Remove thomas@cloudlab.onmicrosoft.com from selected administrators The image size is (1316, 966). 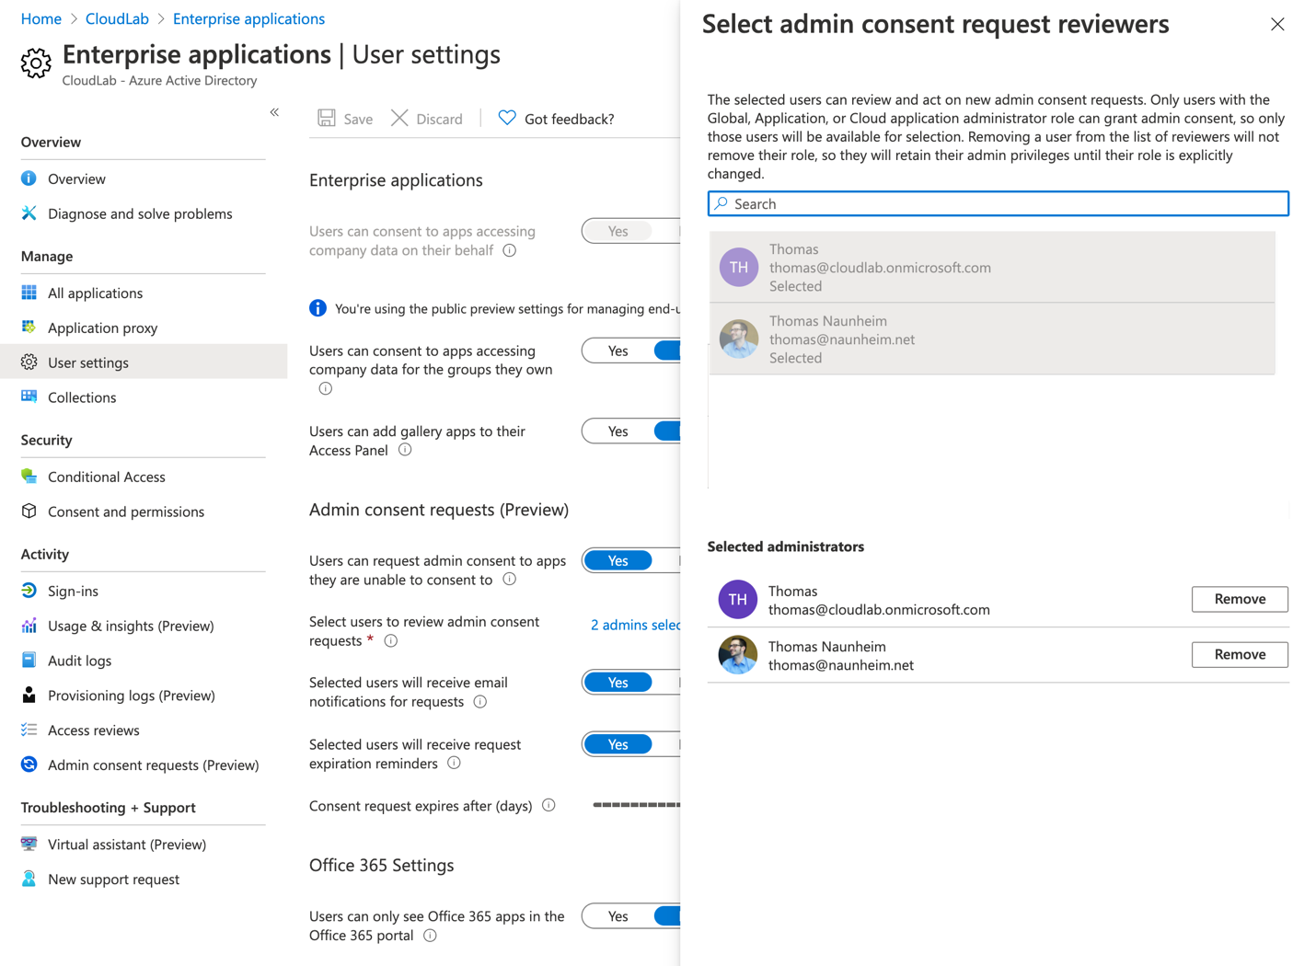click(x=1240, y=599)
